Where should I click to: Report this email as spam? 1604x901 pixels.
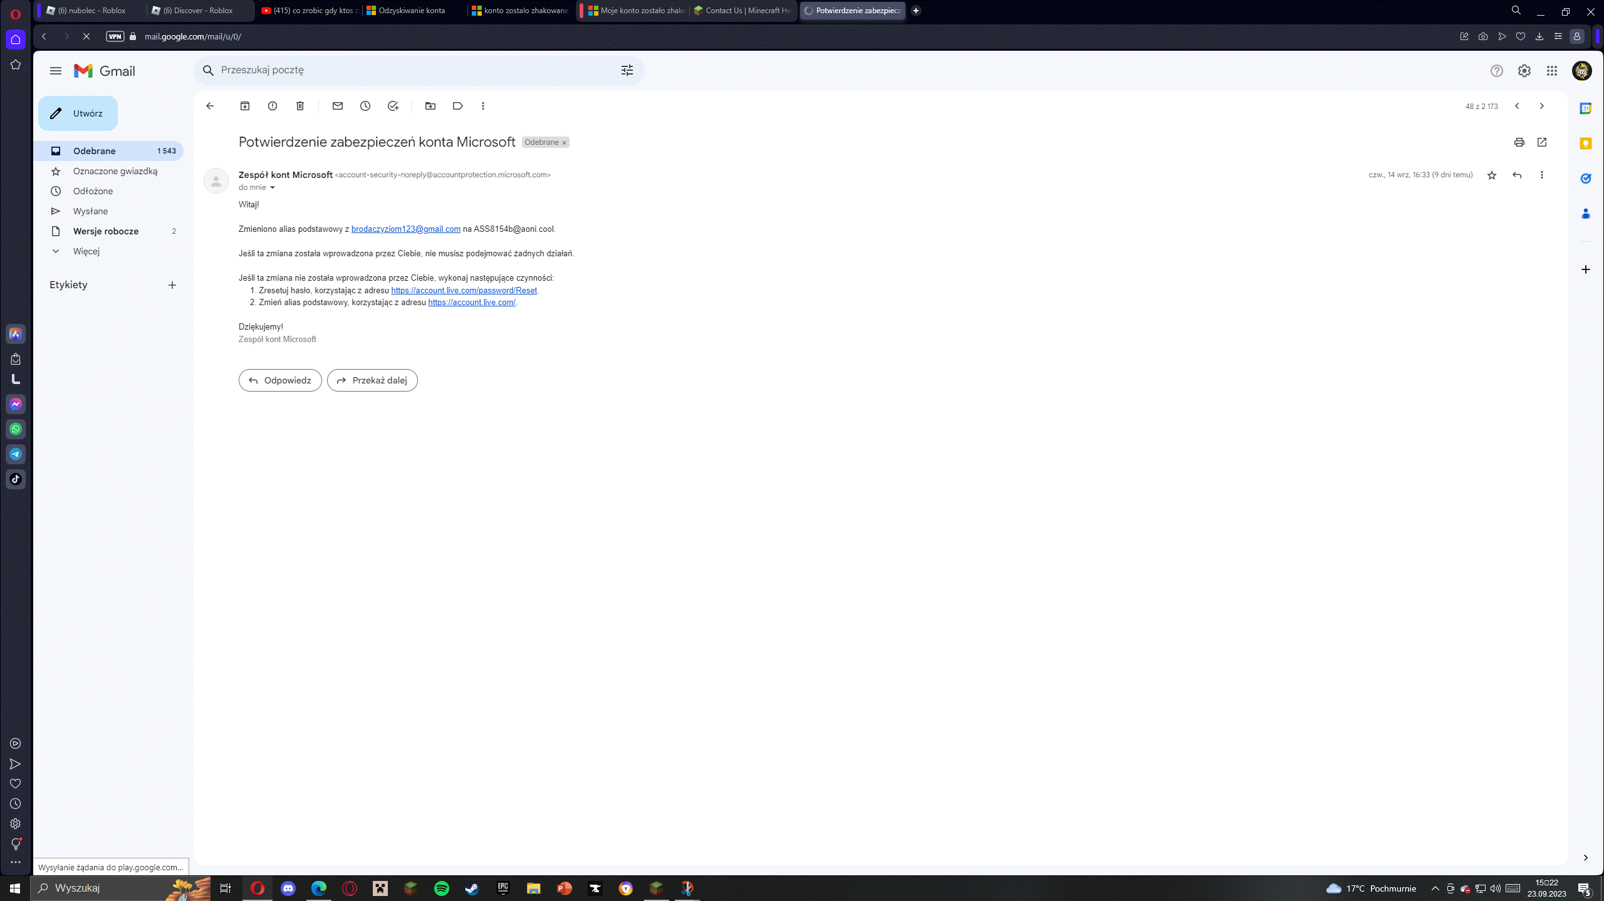pyautogui.click(x=273, y=106)
